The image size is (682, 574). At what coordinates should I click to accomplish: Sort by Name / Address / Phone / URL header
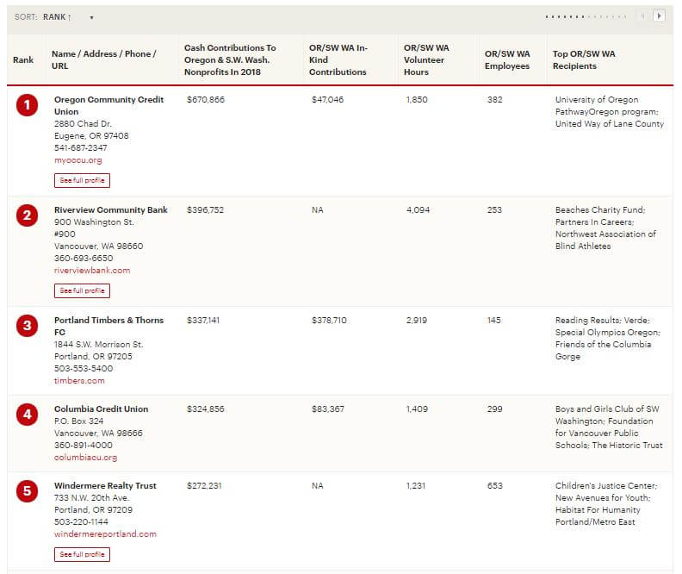point(103,60)
